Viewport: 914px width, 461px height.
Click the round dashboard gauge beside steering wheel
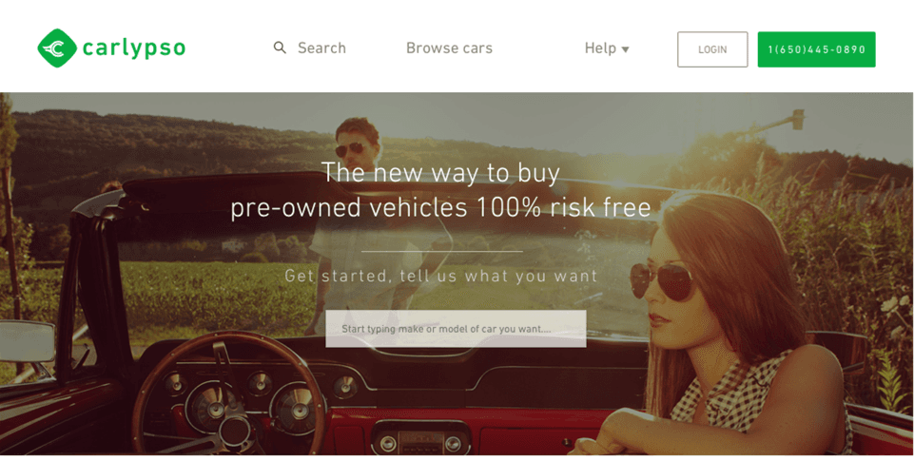point(298,408)
